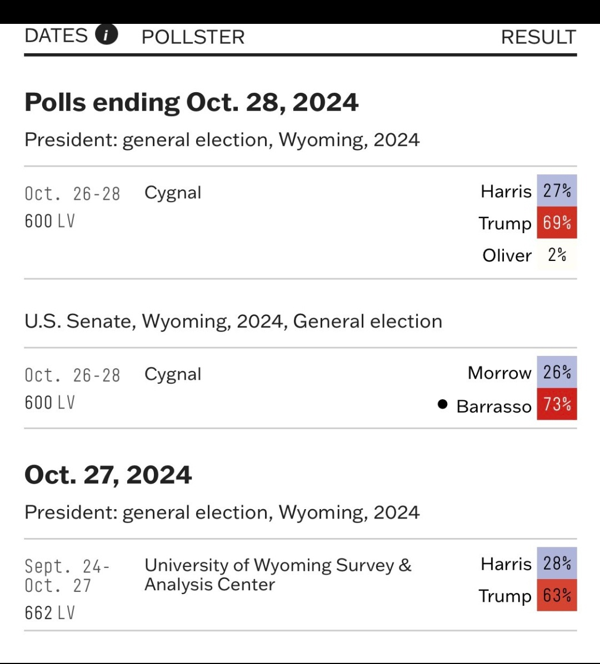This screenshot has width=600, height=664.
Task: Click the Harris 28% result box
Action: pos(557,563)
